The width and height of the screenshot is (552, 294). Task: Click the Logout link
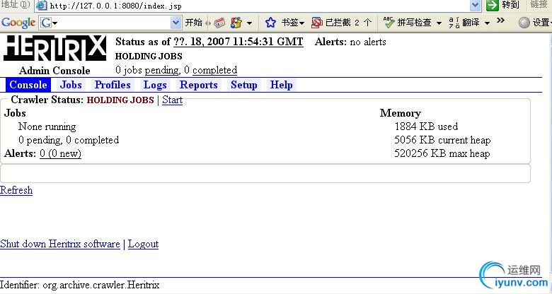click(143, 244)
